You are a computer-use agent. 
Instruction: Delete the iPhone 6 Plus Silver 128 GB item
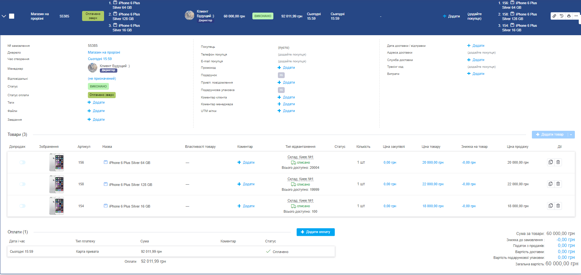558,184
